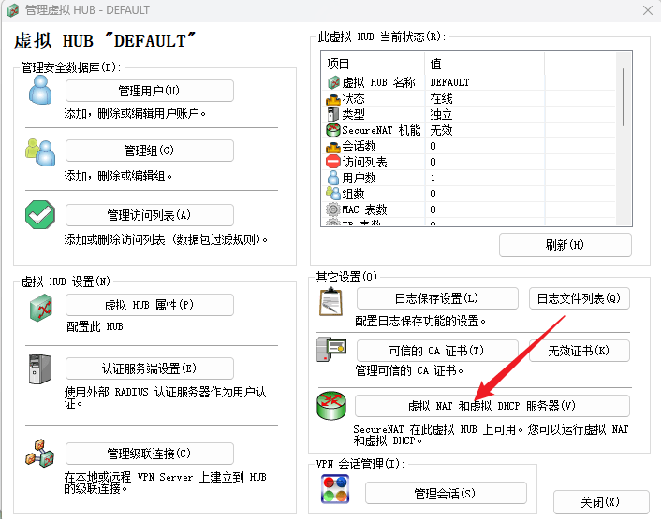Image resolution: width=661 pixels, height=519 pixels.
Task: Click the group icon beside 管理组
Action: click(40, 151)
